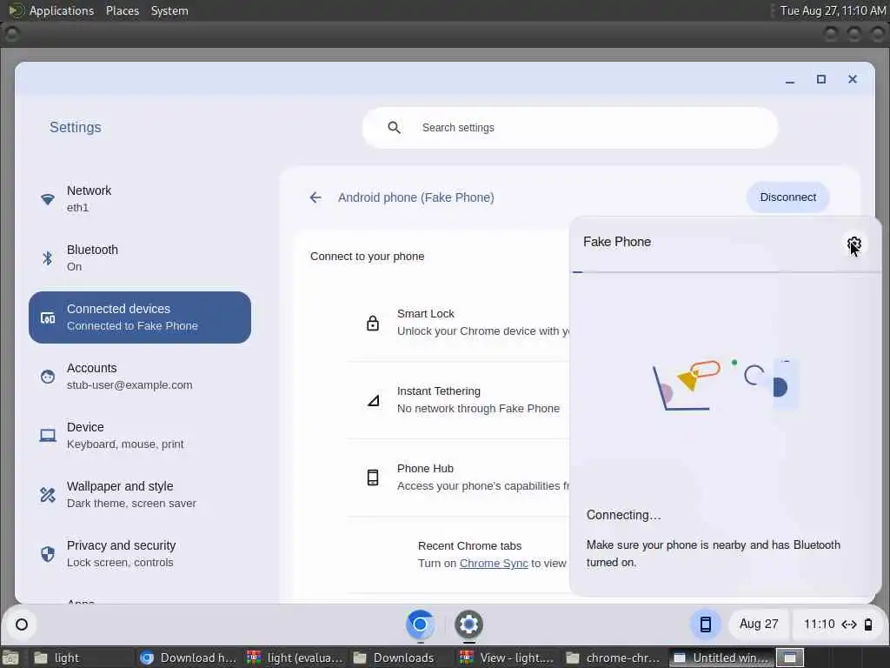Click the connecting illustration image

coord(726,384)
